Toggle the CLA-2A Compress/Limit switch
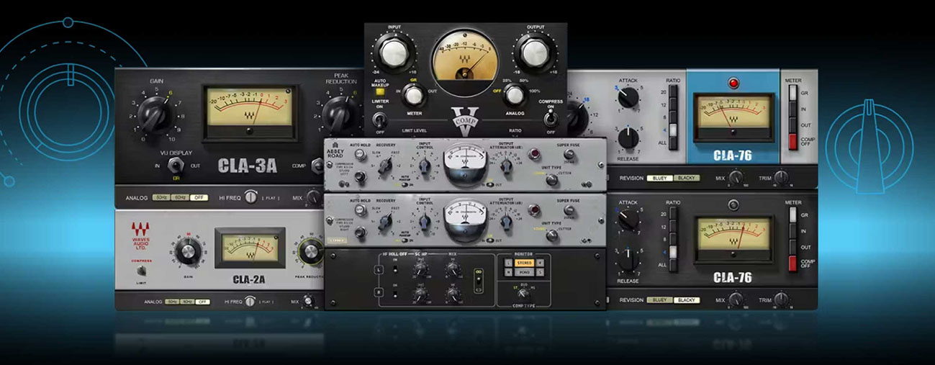 (x=142, y=271)
